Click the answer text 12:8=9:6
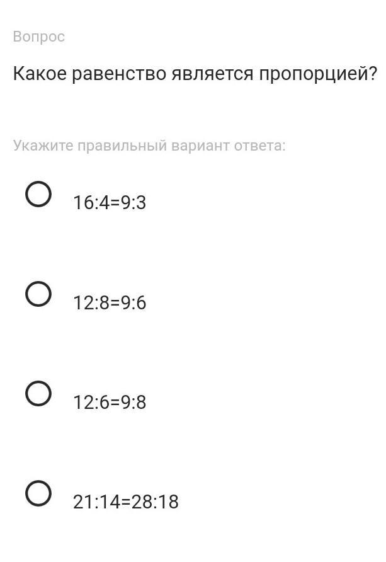 click(110, 303)
